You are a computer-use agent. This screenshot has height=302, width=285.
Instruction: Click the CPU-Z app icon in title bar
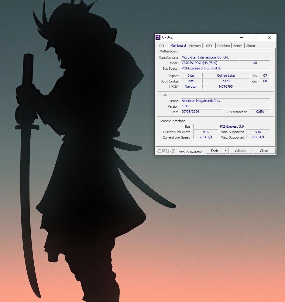click(x=158, y=37)
